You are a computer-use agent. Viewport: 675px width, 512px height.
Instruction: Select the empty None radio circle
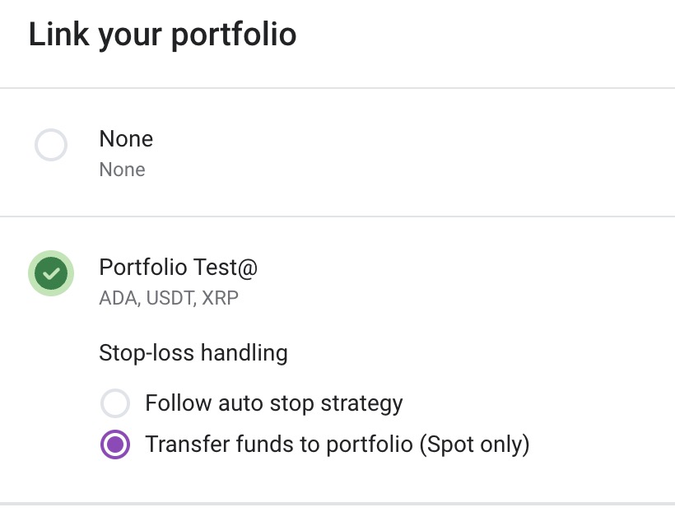click(x=51, y=146)
